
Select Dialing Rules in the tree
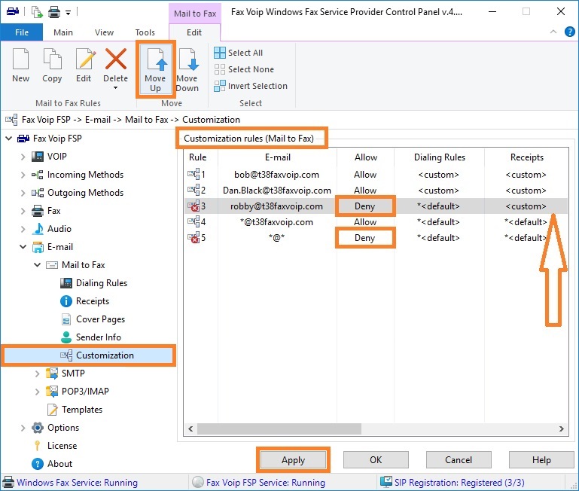tap(101, 283)
